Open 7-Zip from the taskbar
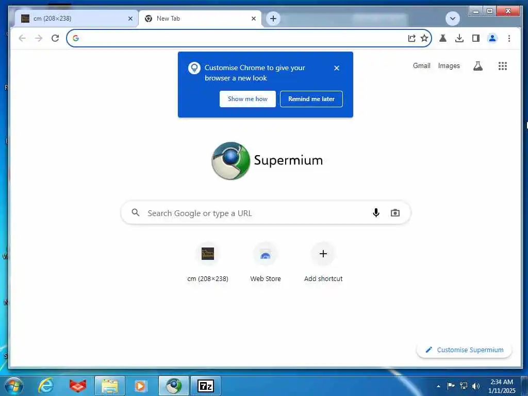The width and height of the screenshot is (528, 396). click(x=206, y=386)
